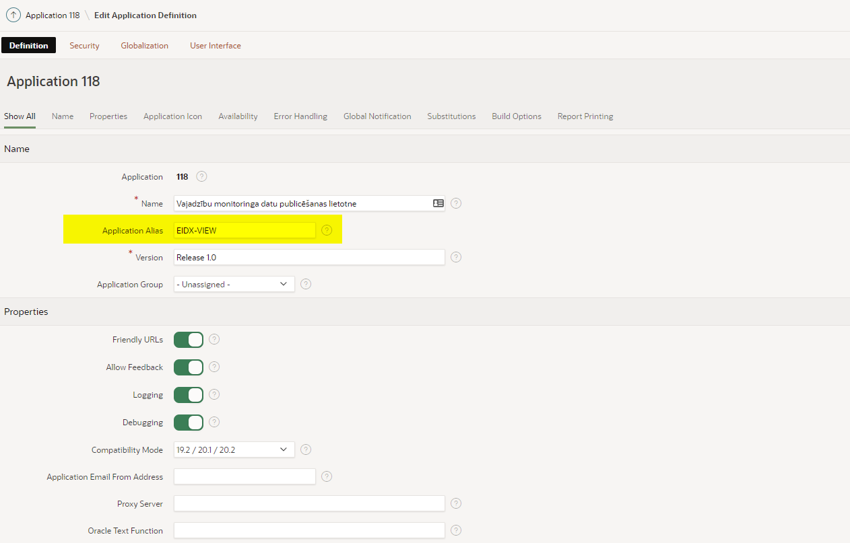850x543 pixels.
Task: Go to the Build Options section
Action: tap(516, 116)
